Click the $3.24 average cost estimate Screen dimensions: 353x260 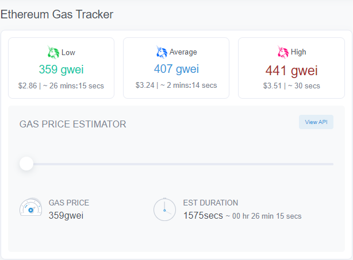click(145, 86)
